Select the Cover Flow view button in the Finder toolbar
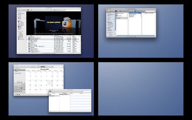 pyautogui.click(x=28, y=10)
